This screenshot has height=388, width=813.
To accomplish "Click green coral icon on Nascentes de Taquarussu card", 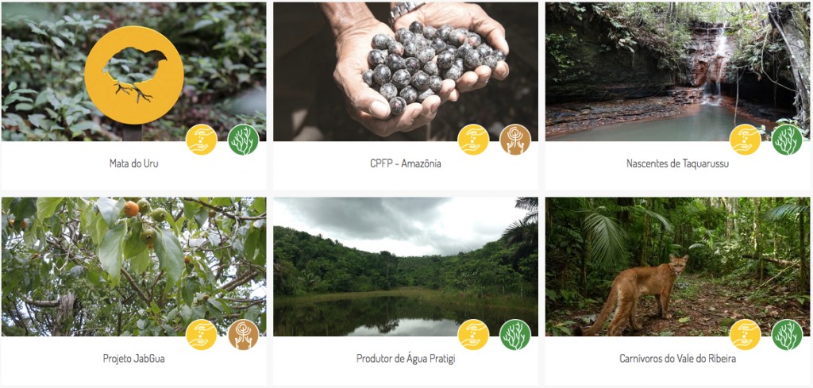I will (787, 140).
